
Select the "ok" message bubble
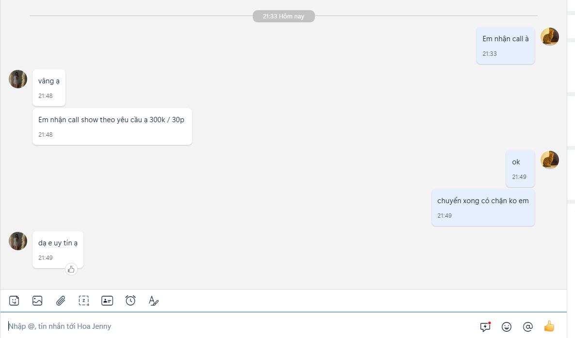click(520, 168)
